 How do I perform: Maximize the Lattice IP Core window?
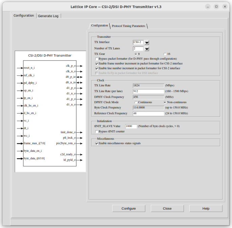[x=216, y=6]
